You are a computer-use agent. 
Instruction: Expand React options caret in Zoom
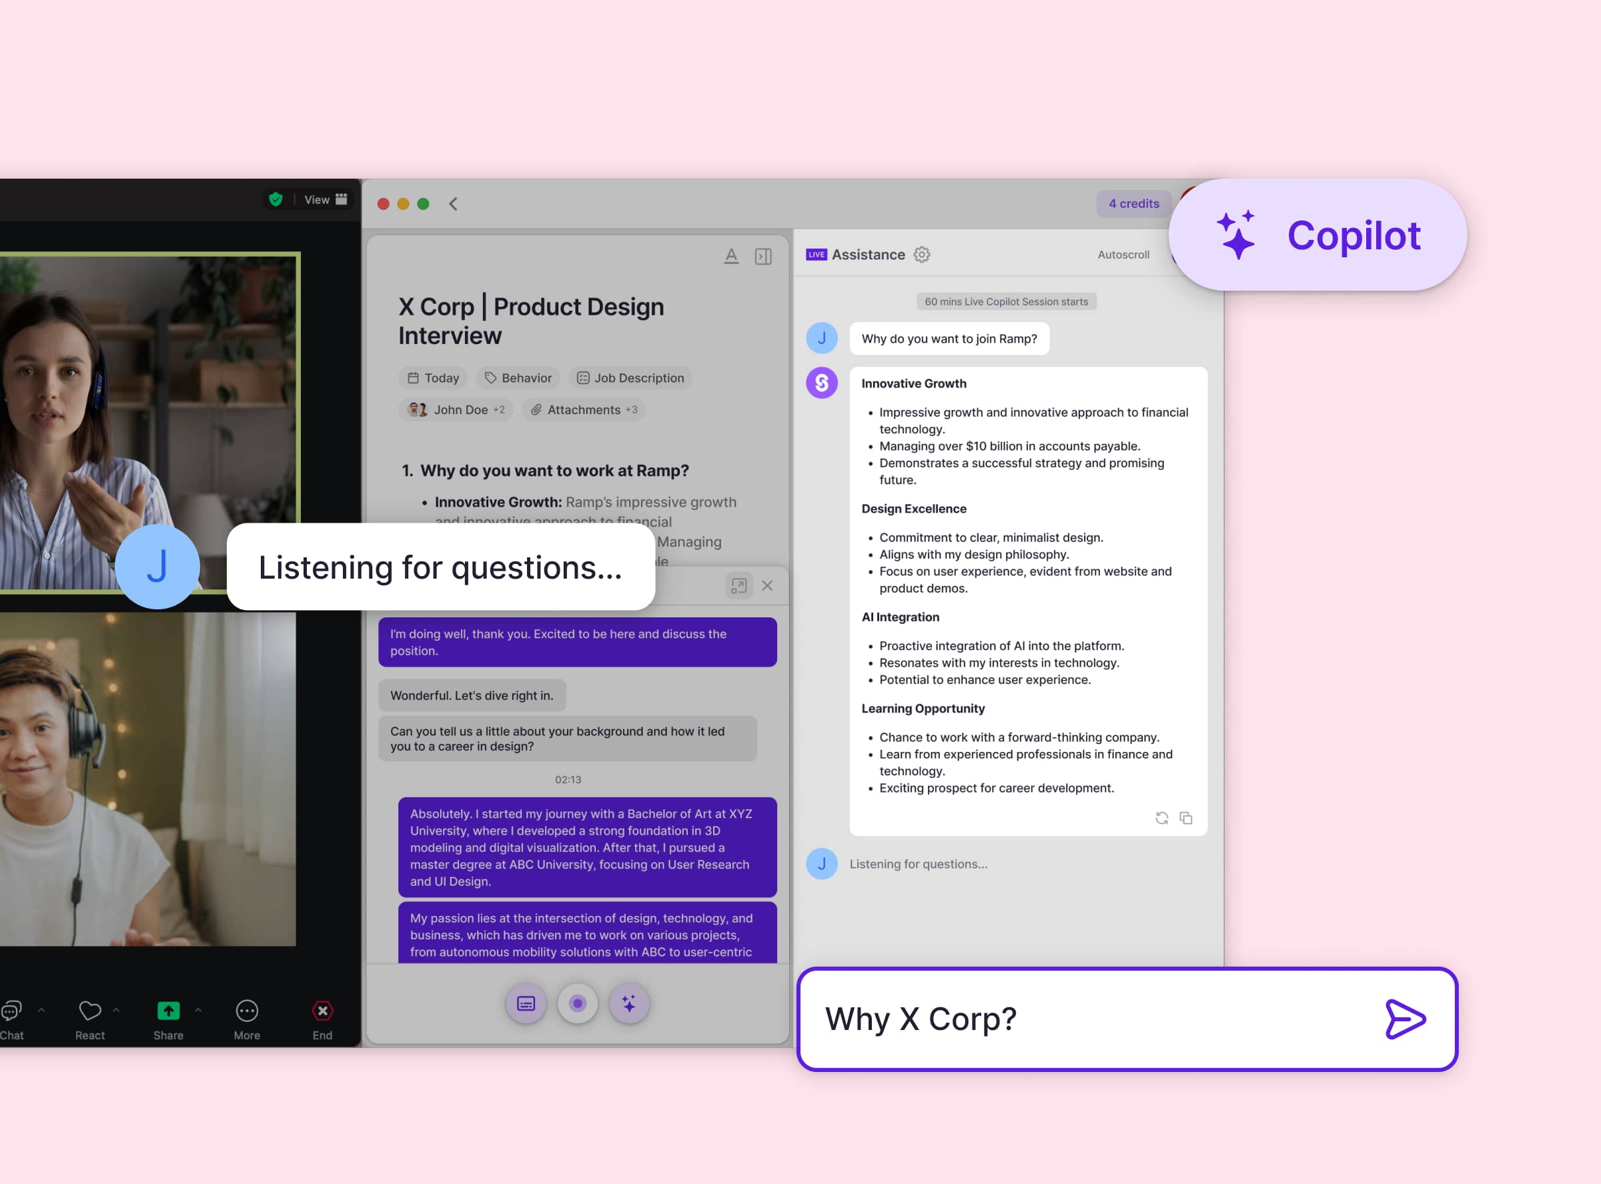[x=116, y=1010]
